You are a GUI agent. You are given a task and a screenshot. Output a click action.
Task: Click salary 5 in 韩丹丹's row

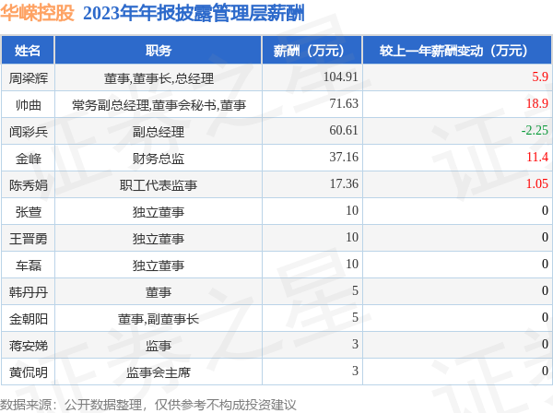(355, 290)
